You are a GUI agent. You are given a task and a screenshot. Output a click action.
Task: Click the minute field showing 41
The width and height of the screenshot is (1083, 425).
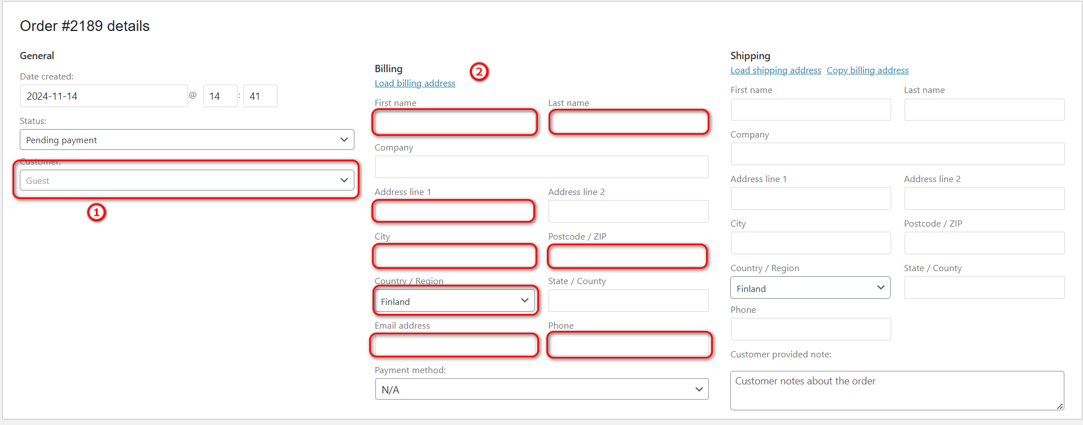click(x=260, y=96)
